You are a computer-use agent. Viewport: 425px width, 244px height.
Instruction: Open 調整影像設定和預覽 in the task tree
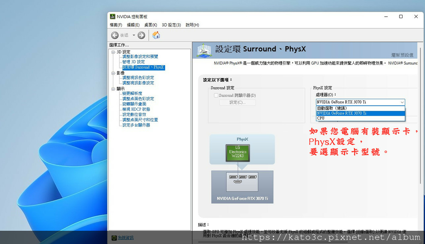point(140,57)
